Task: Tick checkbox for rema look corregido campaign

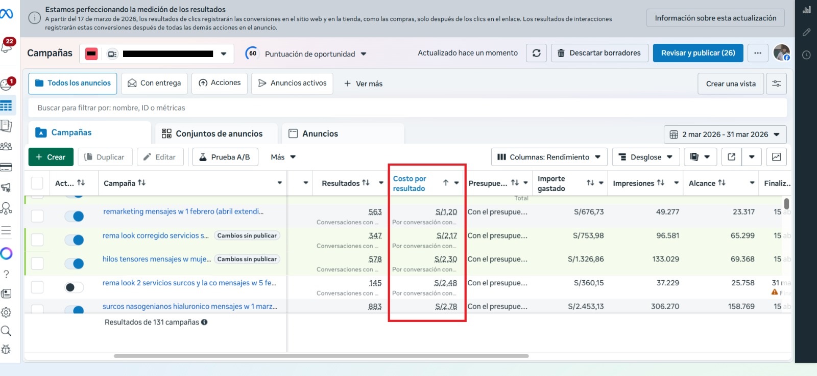Action: coord(37,239)
